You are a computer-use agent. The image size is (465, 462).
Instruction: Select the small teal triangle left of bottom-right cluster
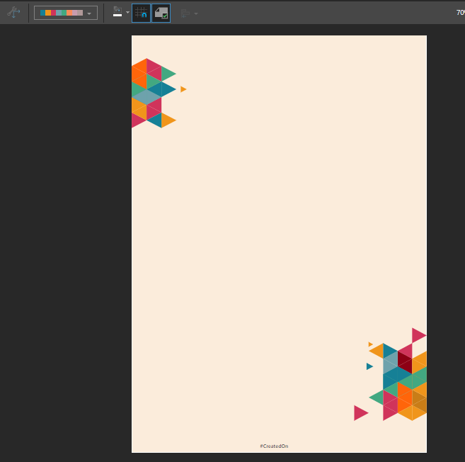point(369,366)
